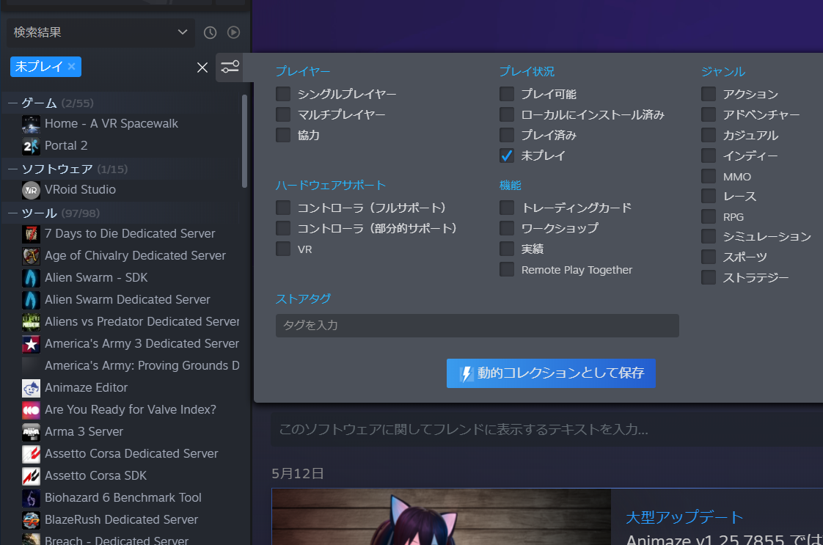Click Home - A VR Spacewalk icon
This screenshot has height=545, width=823.
31,124
